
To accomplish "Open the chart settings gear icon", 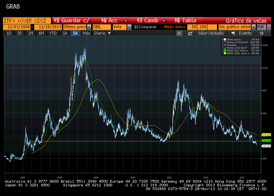I will click(x=261, y=33).
